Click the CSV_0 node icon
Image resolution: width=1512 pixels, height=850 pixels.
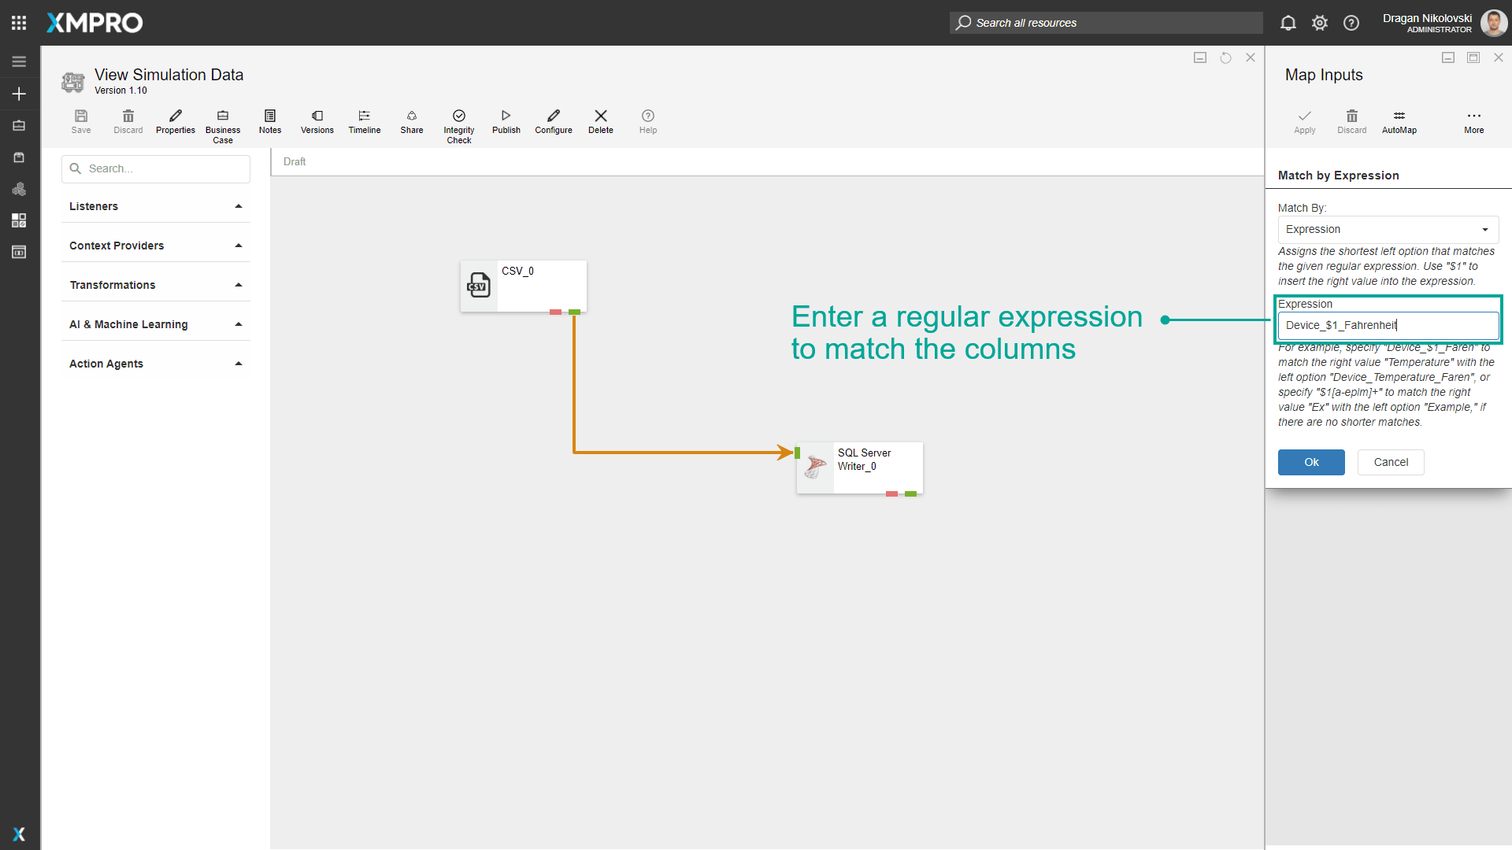click(x=479, y=285)
